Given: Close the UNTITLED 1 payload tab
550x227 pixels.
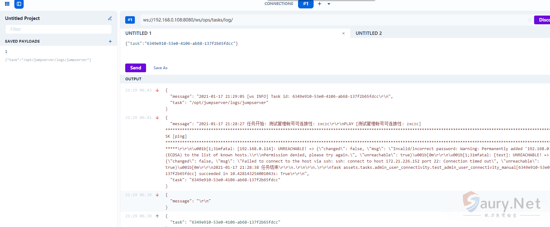Looking at the screenshot, I should point(344,33).
